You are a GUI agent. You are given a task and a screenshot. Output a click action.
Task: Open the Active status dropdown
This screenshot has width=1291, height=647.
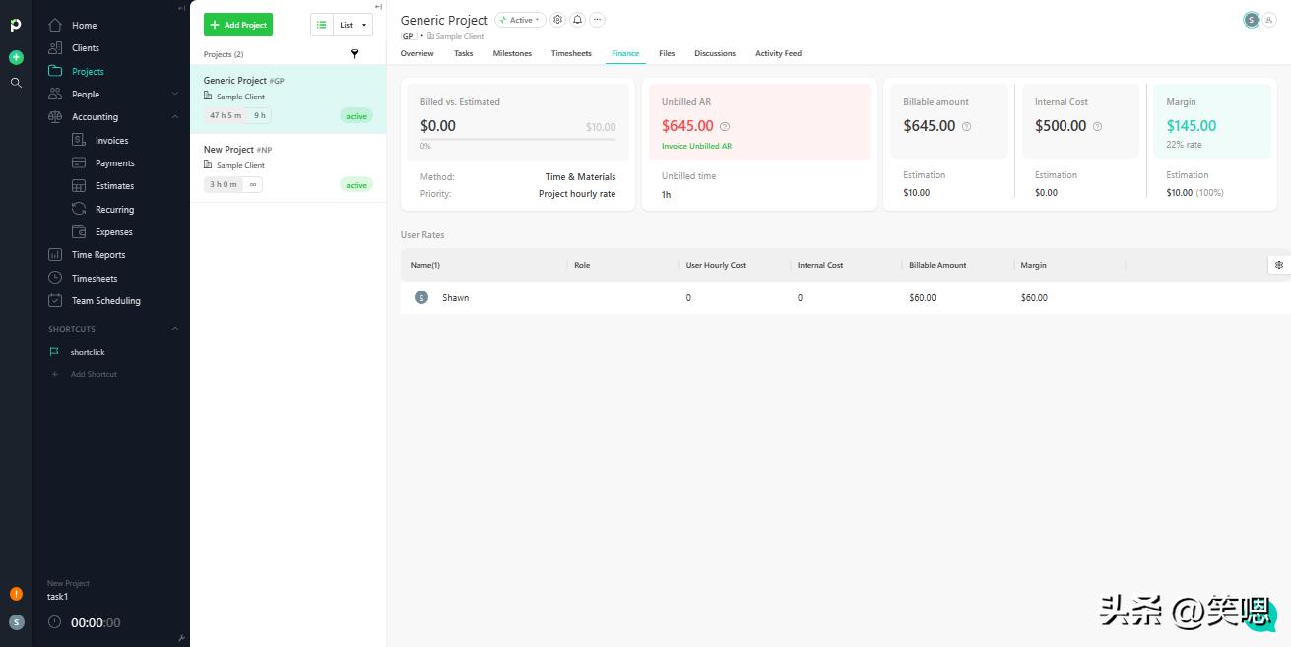(520, 20)
